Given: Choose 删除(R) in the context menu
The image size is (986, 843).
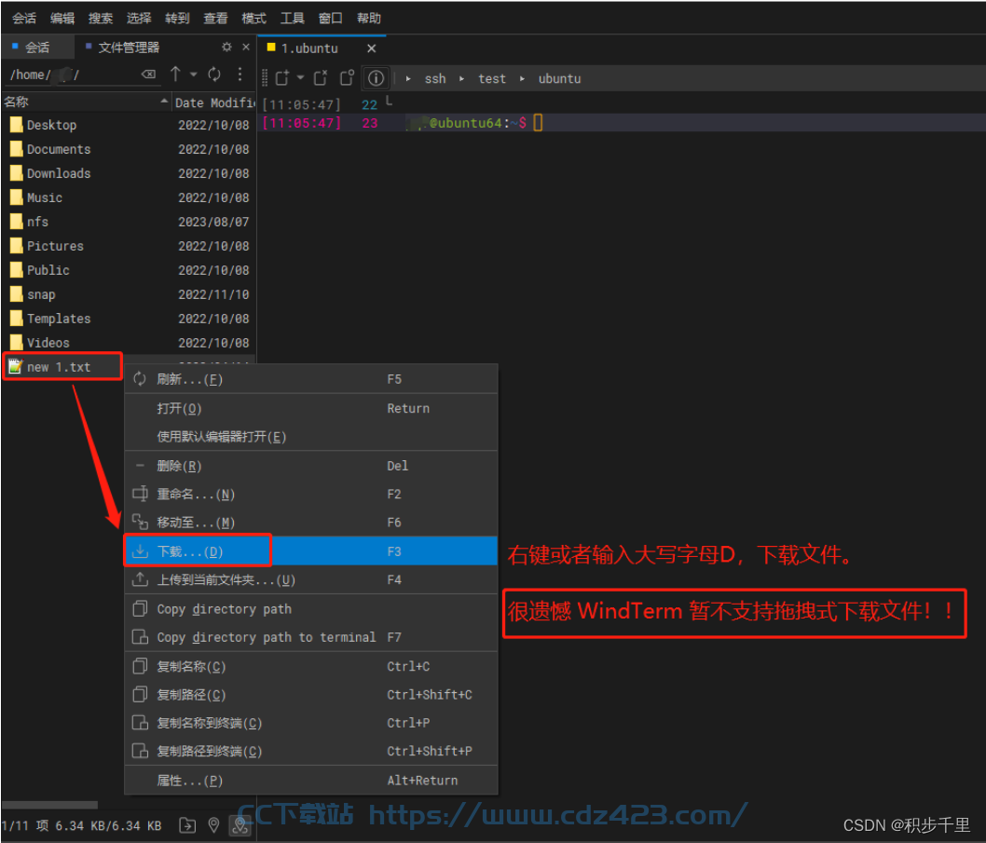Looking at the screenshot, I should click(x=311, y=466).
